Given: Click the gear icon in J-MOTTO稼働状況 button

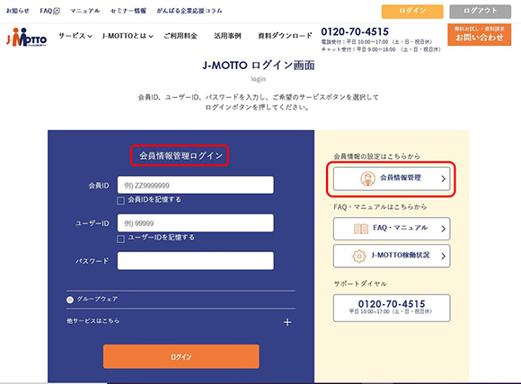Looking at the screenshot, I should point(359,256).
